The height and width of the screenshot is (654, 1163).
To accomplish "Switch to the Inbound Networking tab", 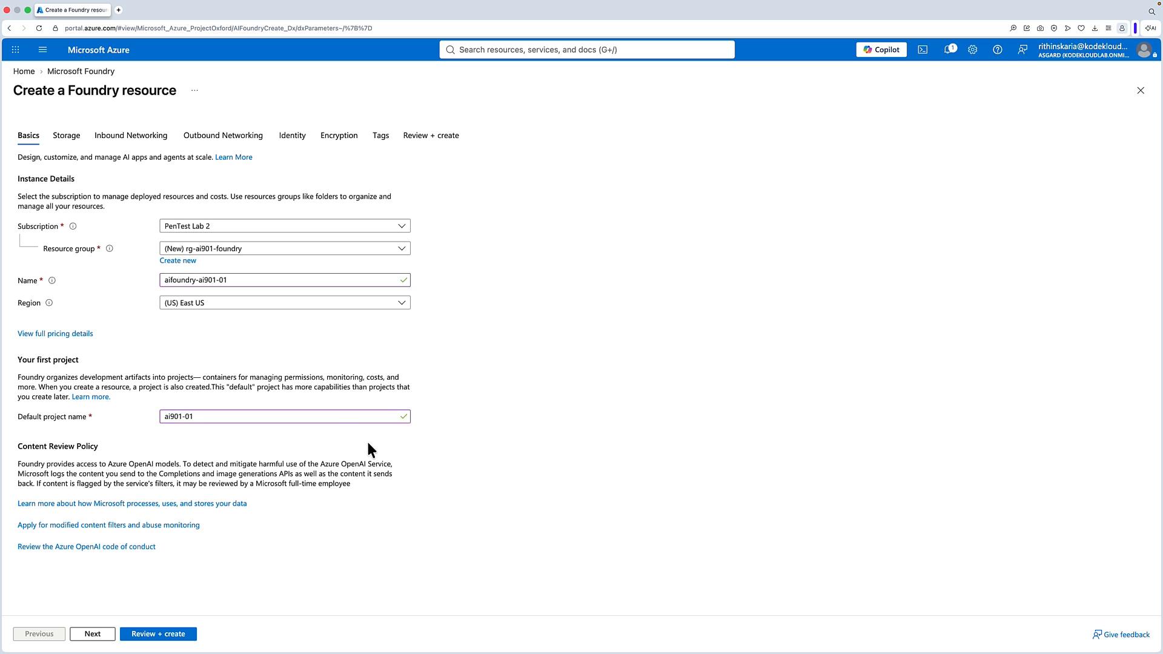I will tap(131, 136).
